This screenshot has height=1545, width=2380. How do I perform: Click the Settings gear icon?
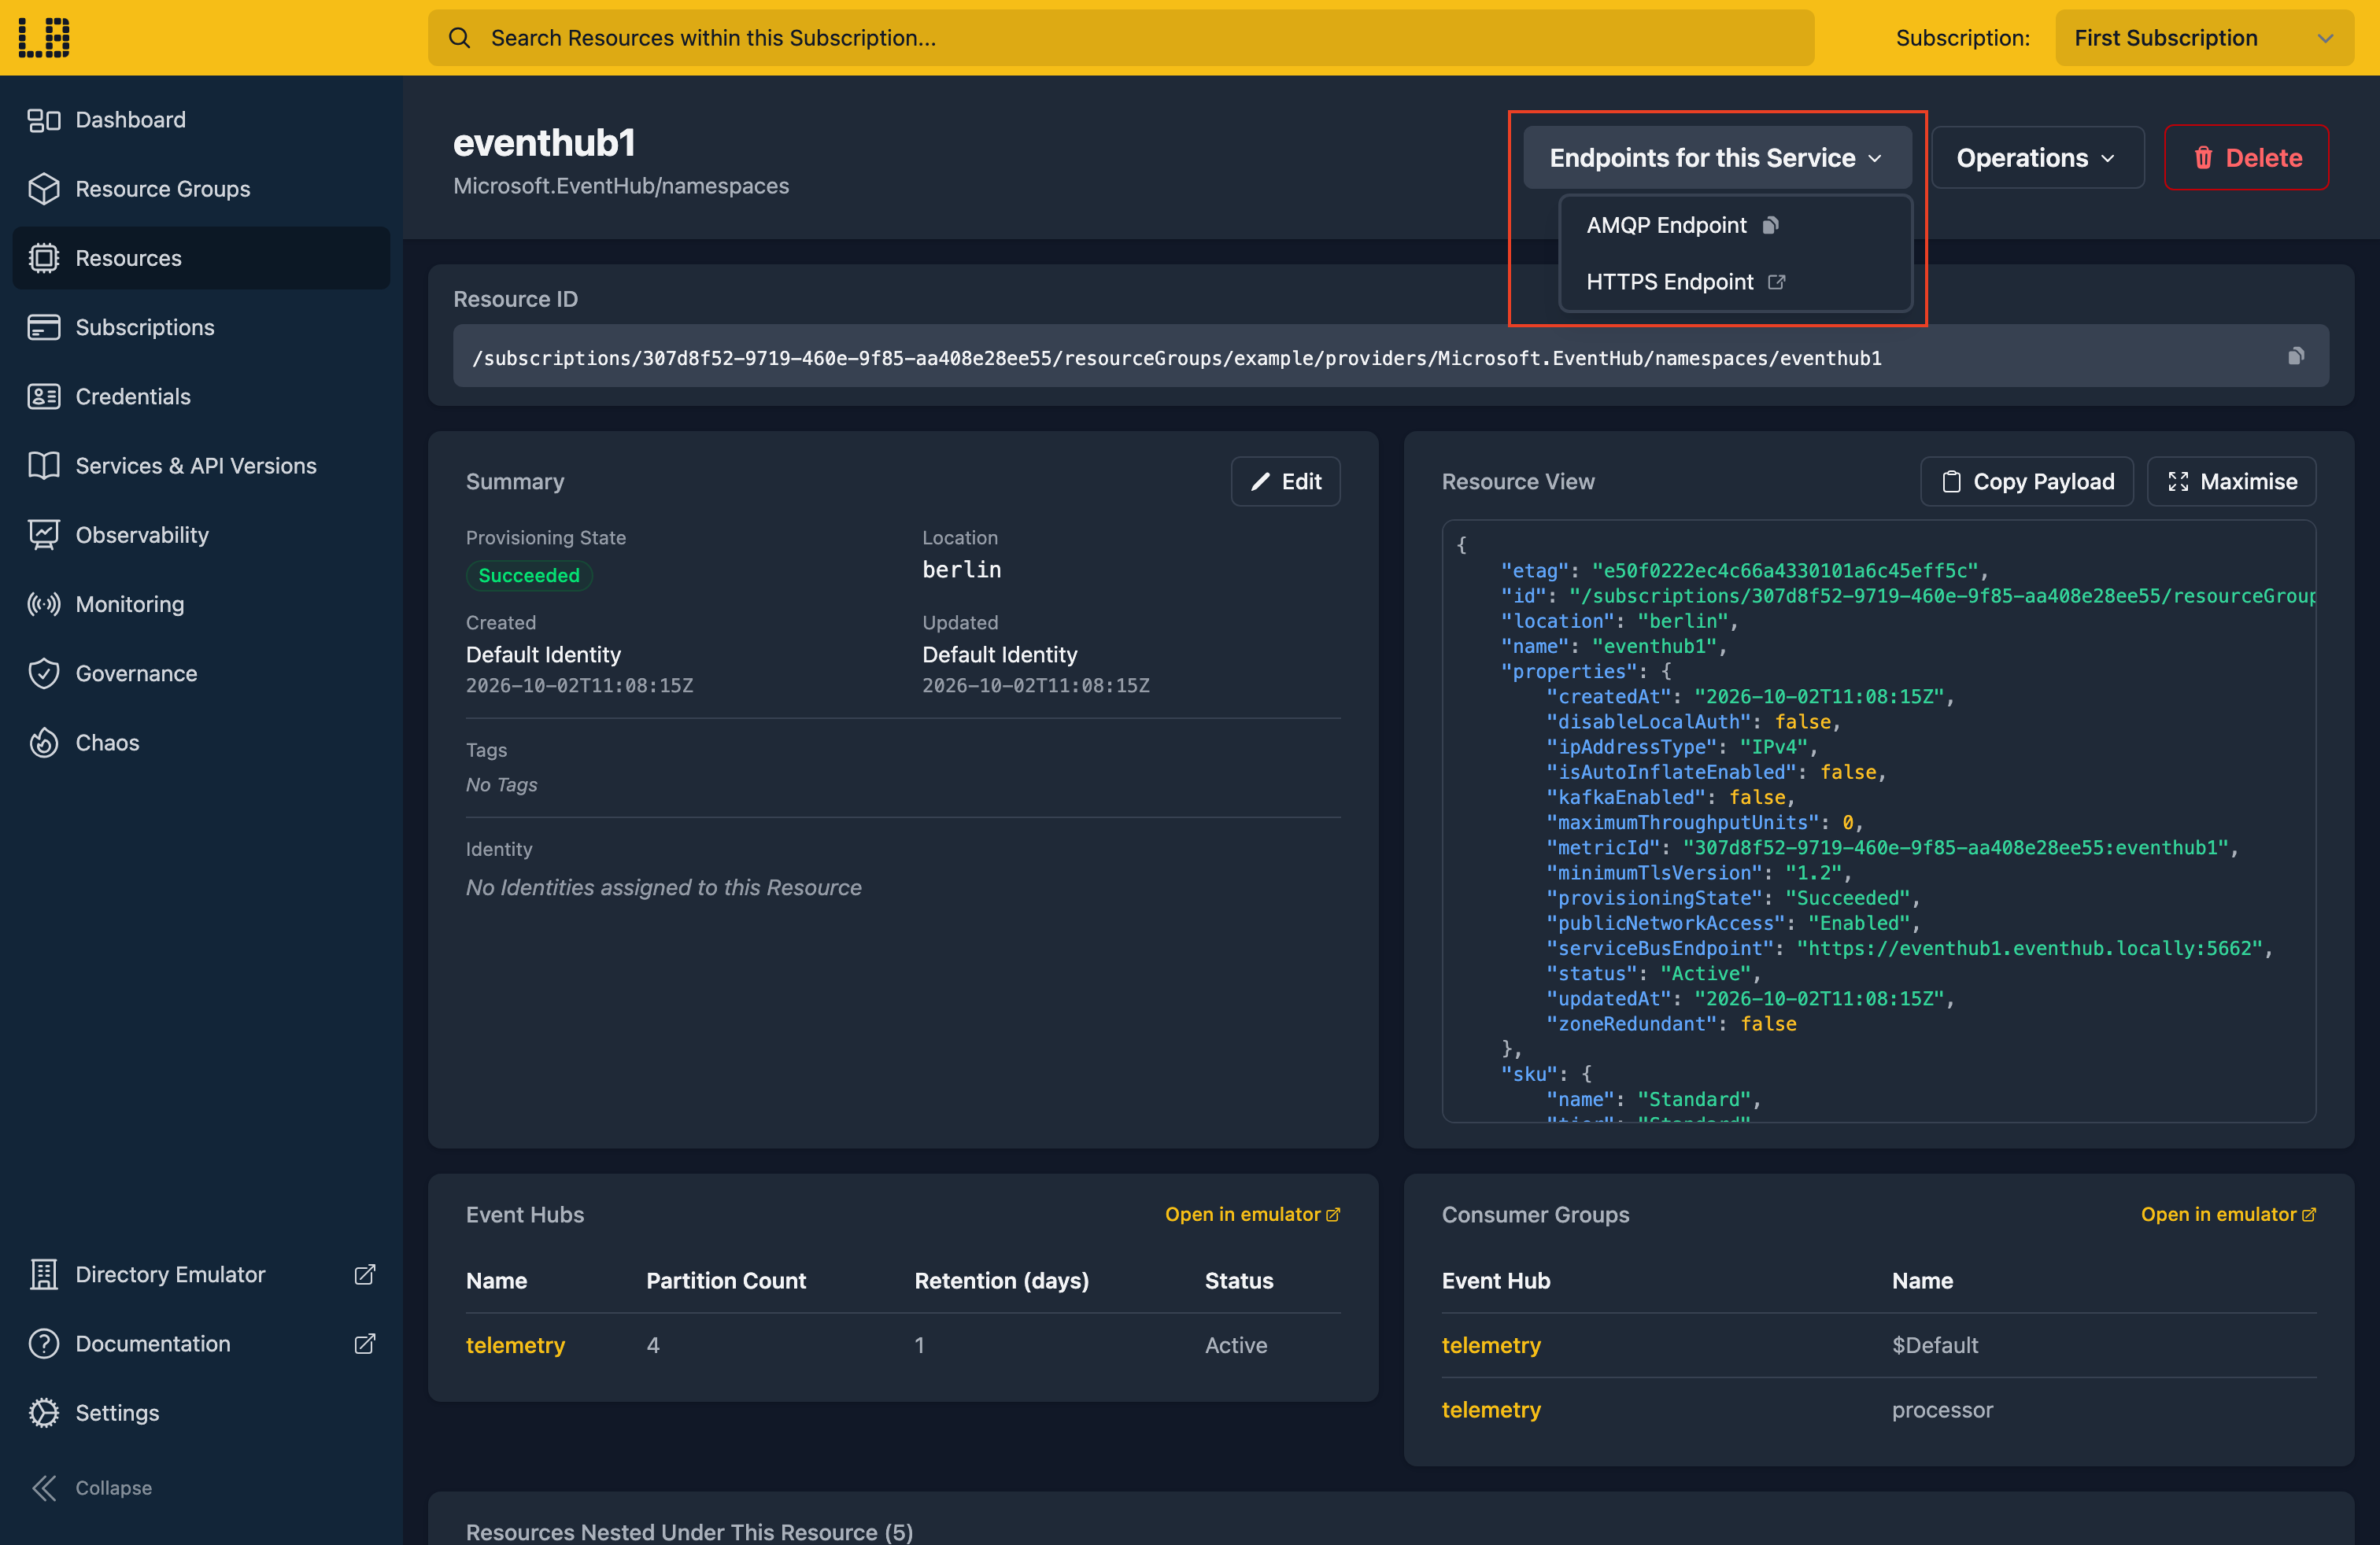[x=44, y=1412]
